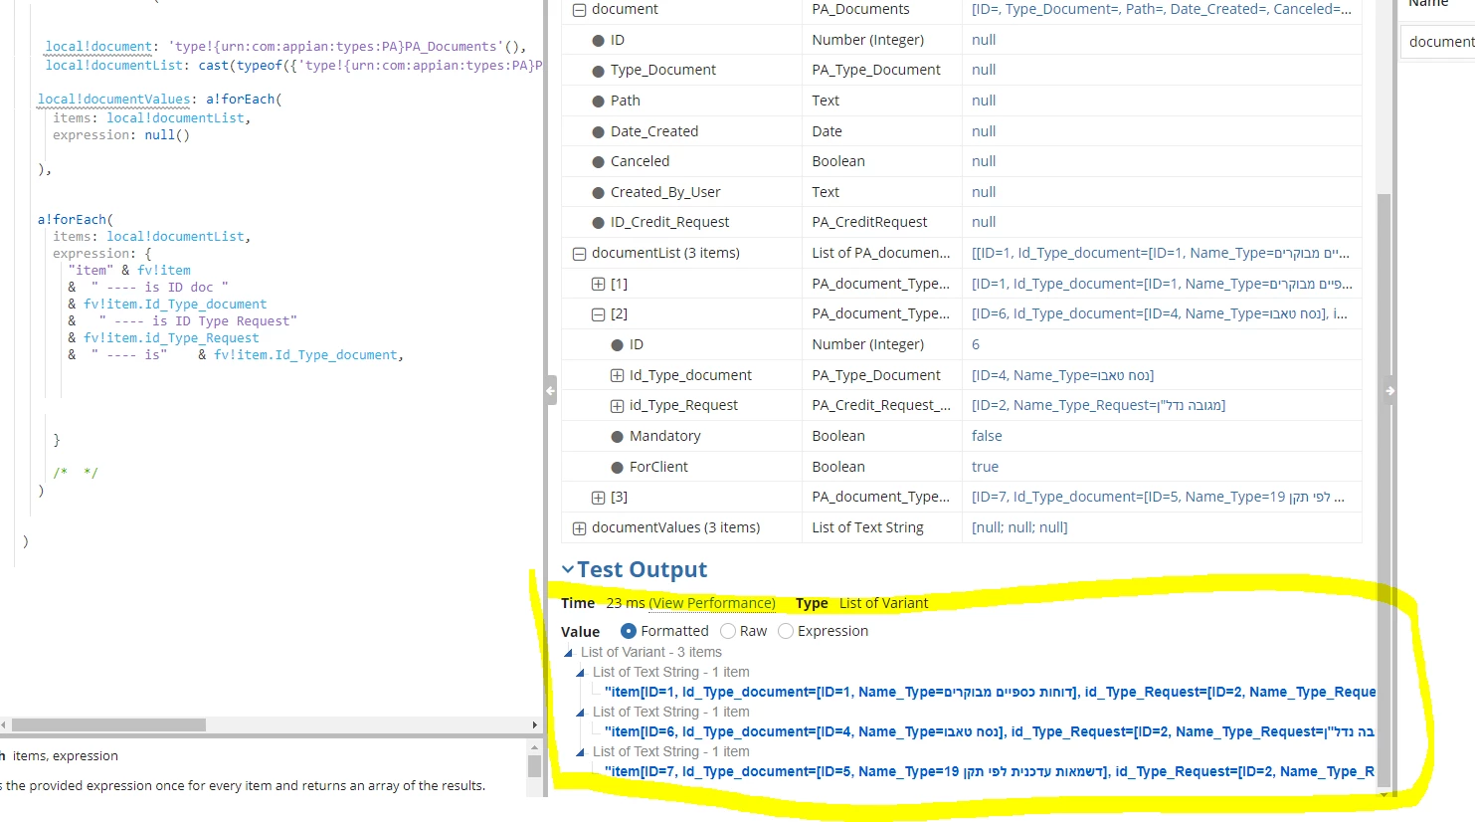Click the Date type cell of Date_Created
This screenshot has height=822, width=1475.
click(x=881, y=131)
